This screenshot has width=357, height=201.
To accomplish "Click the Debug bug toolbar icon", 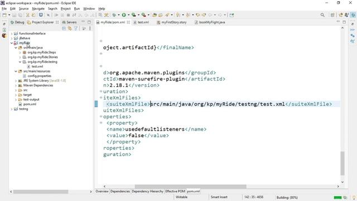I will coord(114,15).
